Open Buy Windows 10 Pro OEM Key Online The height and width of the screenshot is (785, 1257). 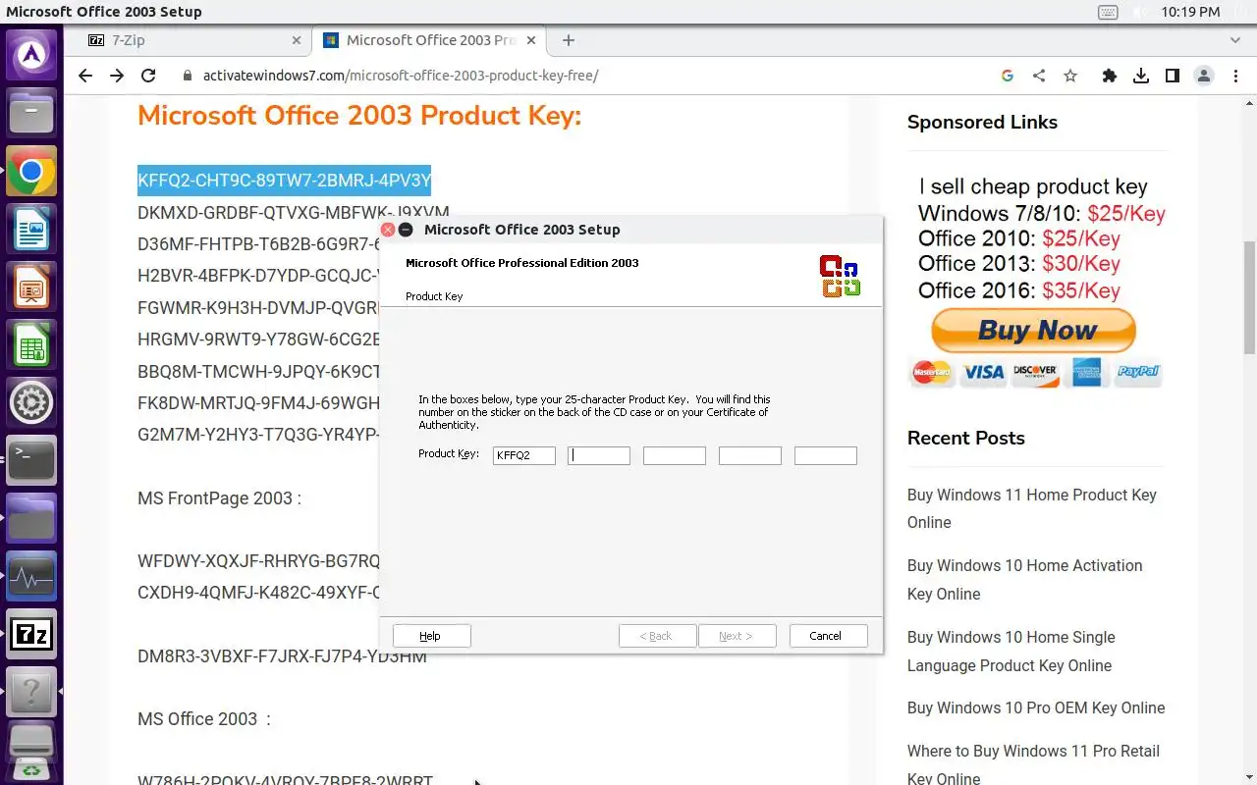[1036, 707]
